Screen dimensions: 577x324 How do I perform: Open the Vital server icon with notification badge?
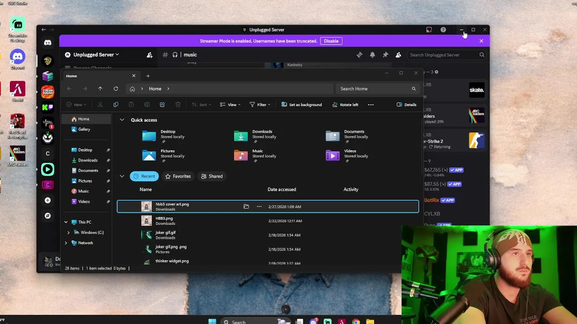pos(47,122)
